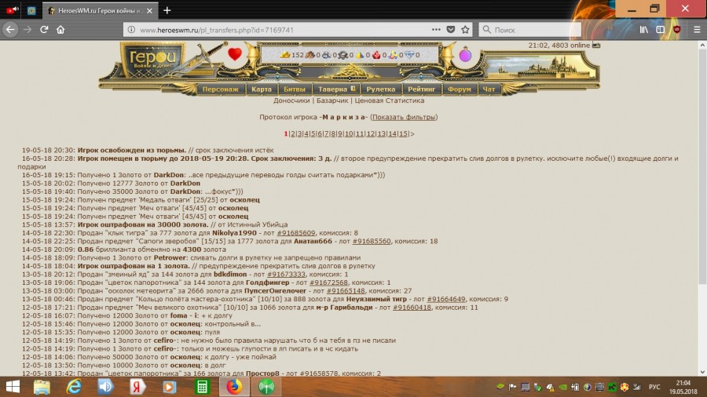
Task: Open the Рулетка menu item
Action: [x=381, y=89]
